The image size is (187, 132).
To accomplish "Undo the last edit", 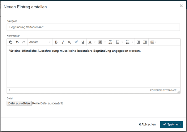I will tap(17, 42).
